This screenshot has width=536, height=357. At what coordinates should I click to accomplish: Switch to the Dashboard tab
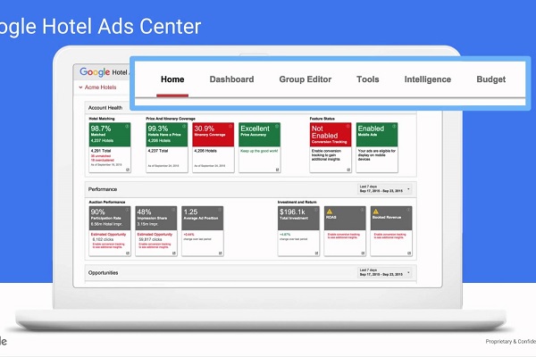(x=231, y=79)
